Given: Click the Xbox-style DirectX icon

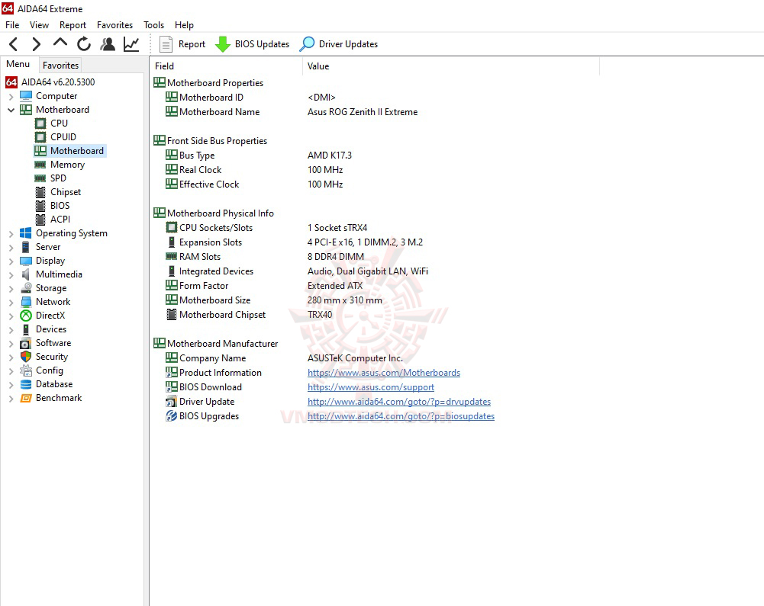Looking at the screenshot, I should pyautogui.click(x=26, y=316).
